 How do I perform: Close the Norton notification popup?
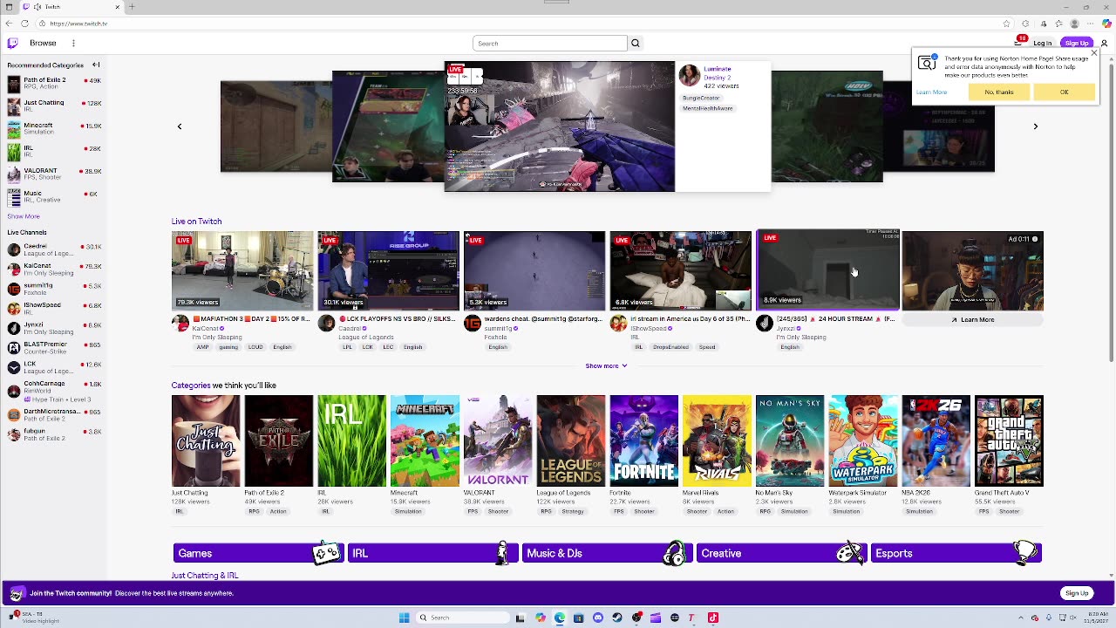[1093, 53]
